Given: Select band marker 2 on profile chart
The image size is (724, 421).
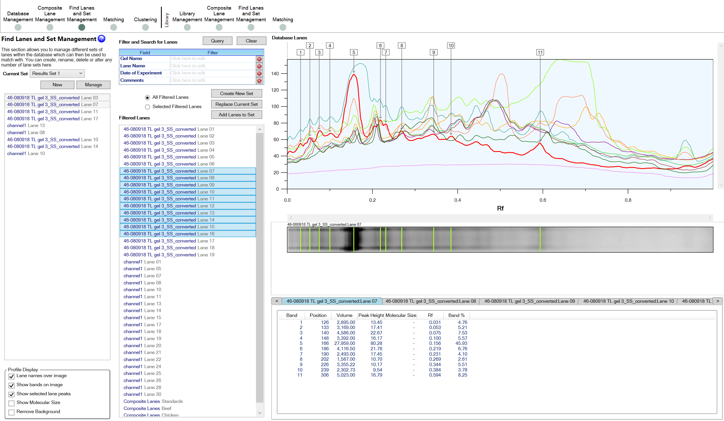Looking at the screenshot, I should click(x=310, y=45).
